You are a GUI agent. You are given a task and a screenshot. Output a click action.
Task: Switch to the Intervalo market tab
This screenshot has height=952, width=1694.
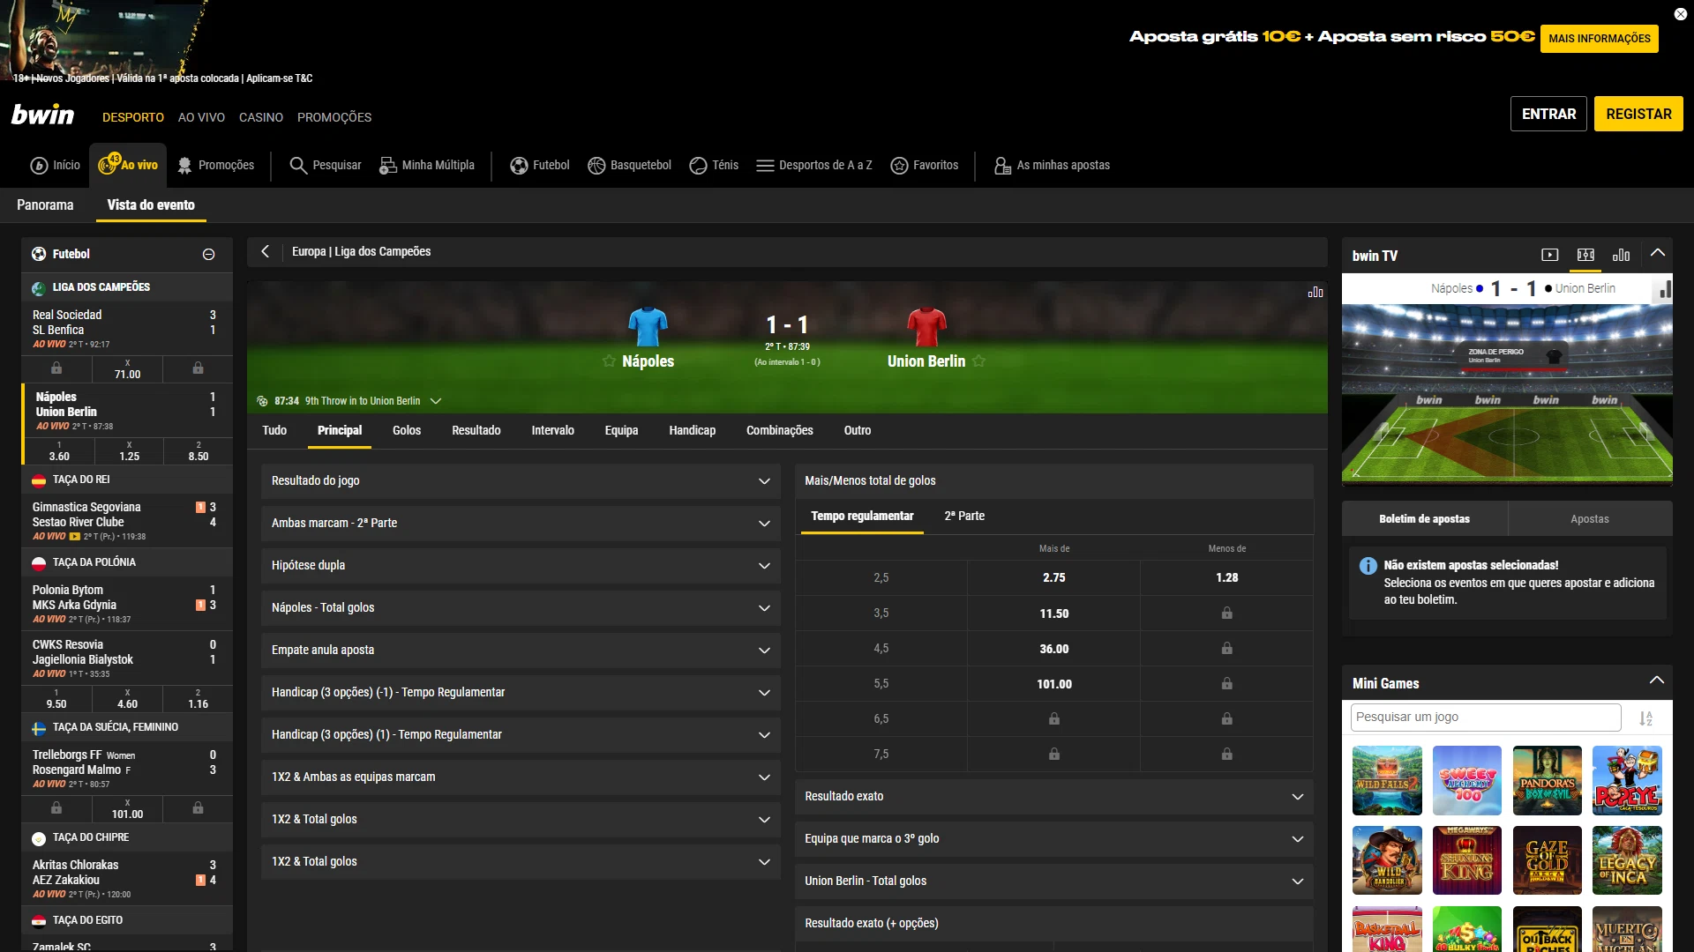pos(552,431)
